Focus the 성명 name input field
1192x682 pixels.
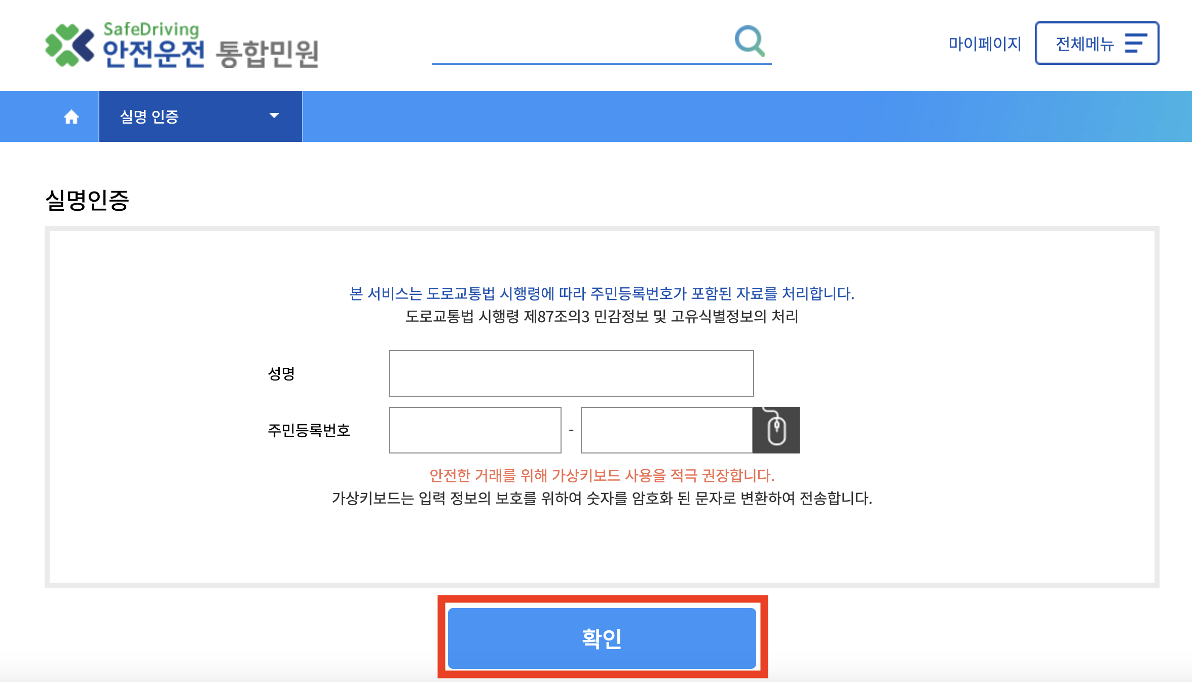tap(571, 373)
